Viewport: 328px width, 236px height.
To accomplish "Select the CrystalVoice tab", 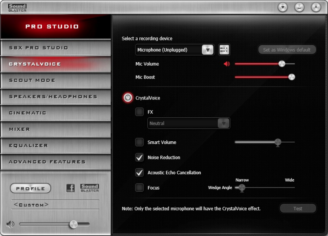I will tap(56, 64).
